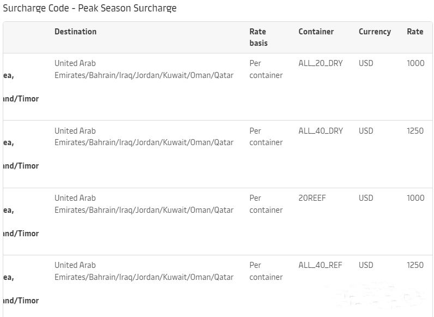
Task: Click the Rate column header
Action: [415, 32]
